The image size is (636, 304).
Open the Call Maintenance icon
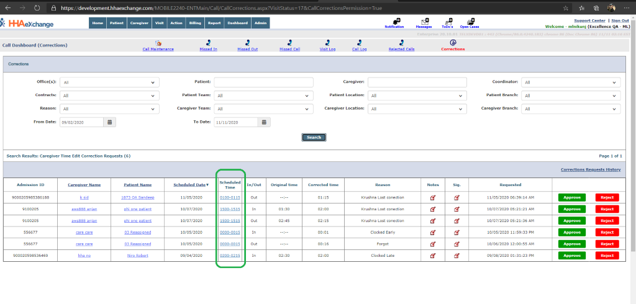(158, 43)
